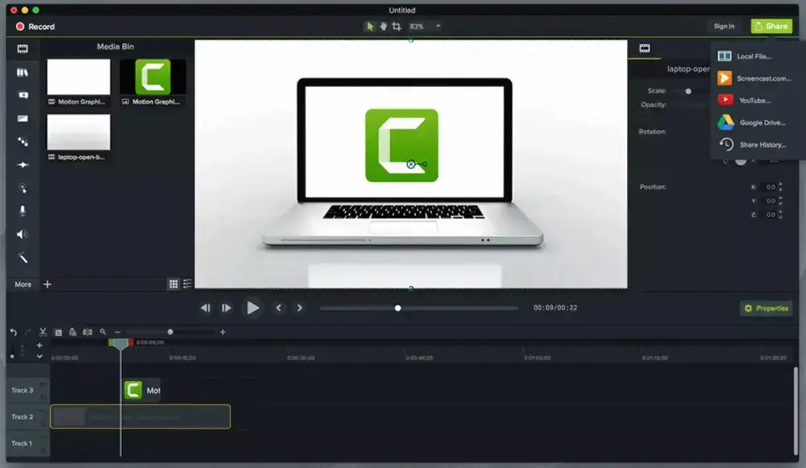Jump to the next media clip
Image resolution: width=806 pixels, height=468 pixels.
click(x=300, y=308)
